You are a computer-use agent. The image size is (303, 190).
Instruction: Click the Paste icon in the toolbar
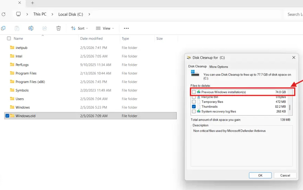point(17,28)
